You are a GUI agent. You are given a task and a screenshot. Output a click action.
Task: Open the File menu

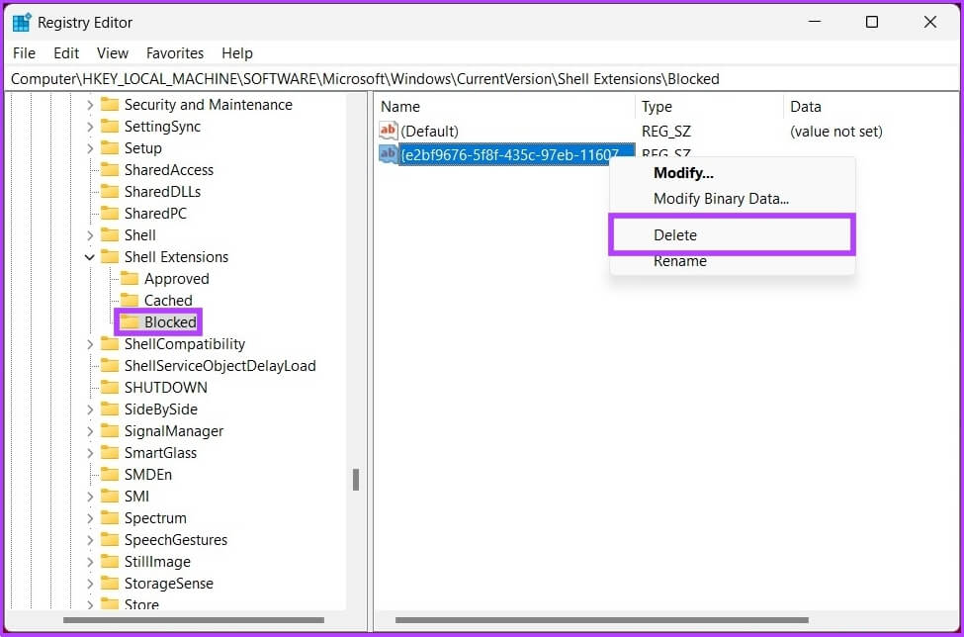pos(24,53)
